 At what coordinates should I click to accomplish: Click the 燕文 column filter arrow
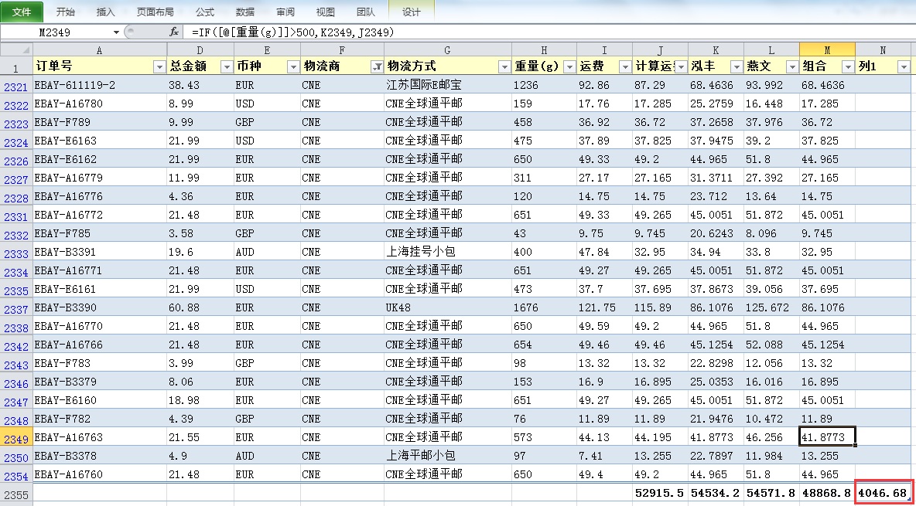pos(791,67)
